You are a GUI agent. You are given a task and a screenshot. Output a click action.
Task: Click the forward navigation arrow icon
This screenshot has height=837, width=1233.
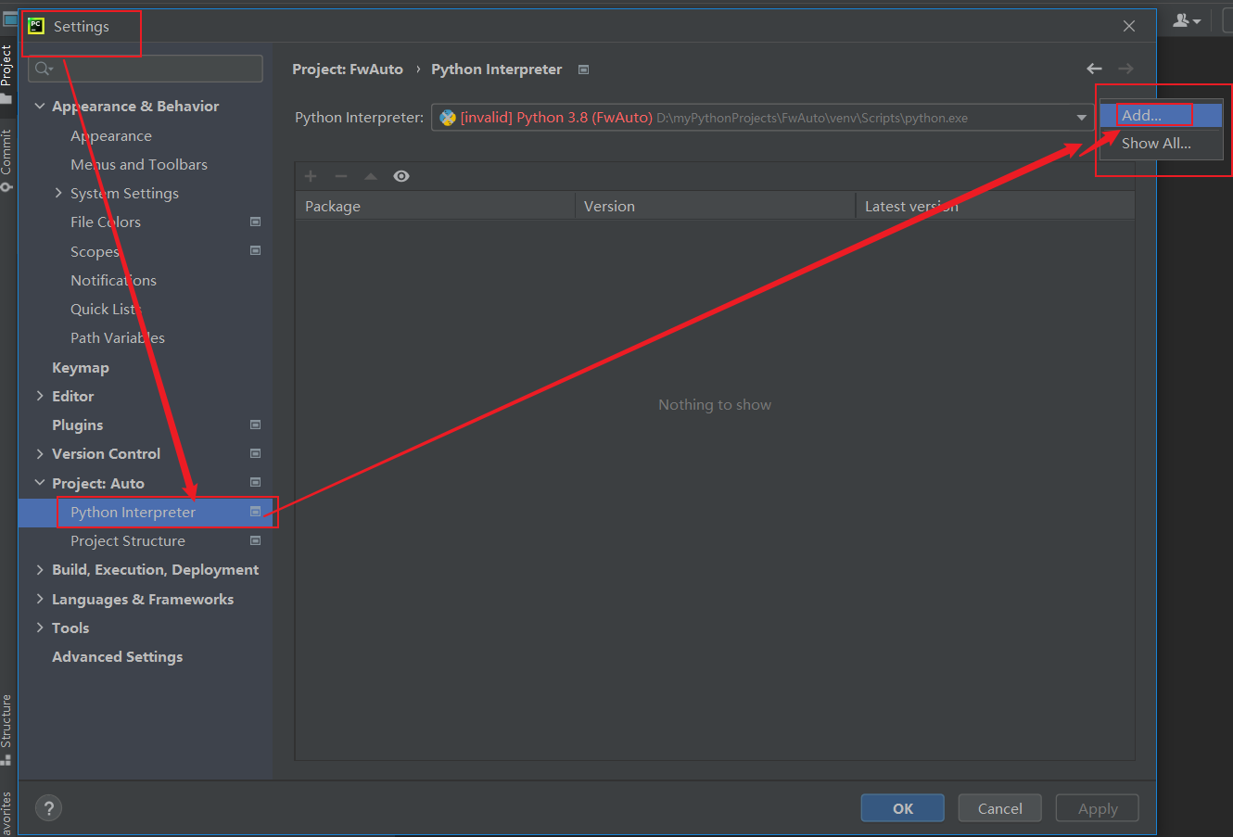(1125, 69)
